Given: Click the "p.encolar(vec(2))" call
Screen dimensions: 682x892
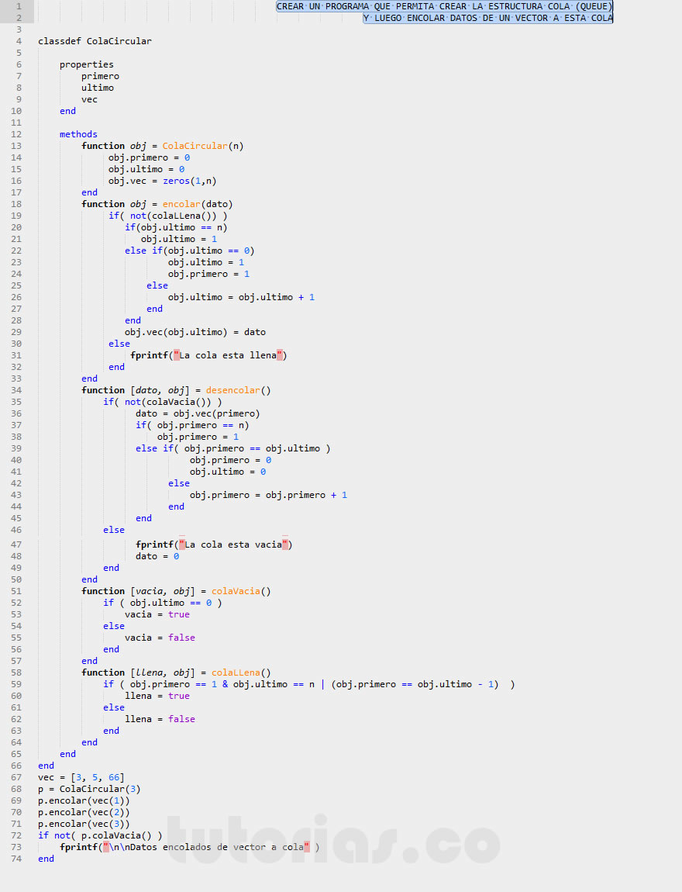Looking at the screenshot, I should click(84, 812).
